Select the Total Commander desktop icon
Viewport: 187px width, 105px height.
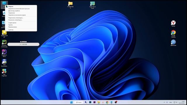point(4,63)
